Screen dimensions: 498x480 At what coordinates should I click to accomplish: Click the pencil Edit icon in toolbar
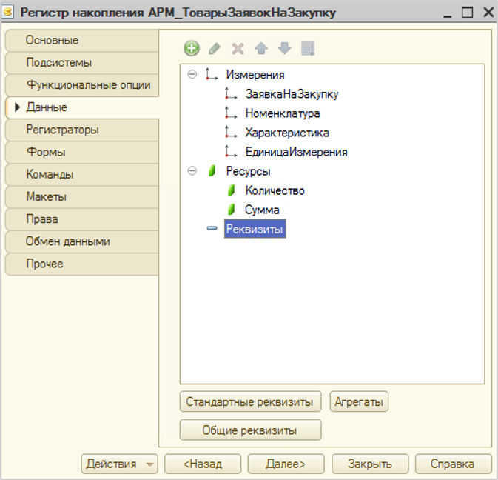tap(215, 49)
